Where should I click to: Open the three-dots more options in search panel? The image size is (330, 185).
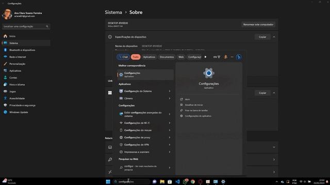tap(232, 57)
